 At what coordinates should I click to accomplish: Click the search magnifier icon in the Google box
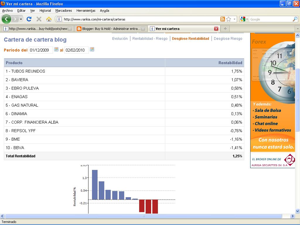295,19
